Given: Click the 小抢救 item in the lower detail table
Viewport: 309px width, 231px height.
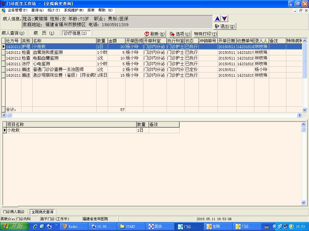Looking at the screenshot, I should coord(72,130).
